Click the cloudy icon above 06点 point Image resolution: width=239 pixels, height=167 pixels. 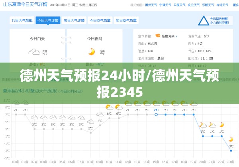[x=72, y=118]
